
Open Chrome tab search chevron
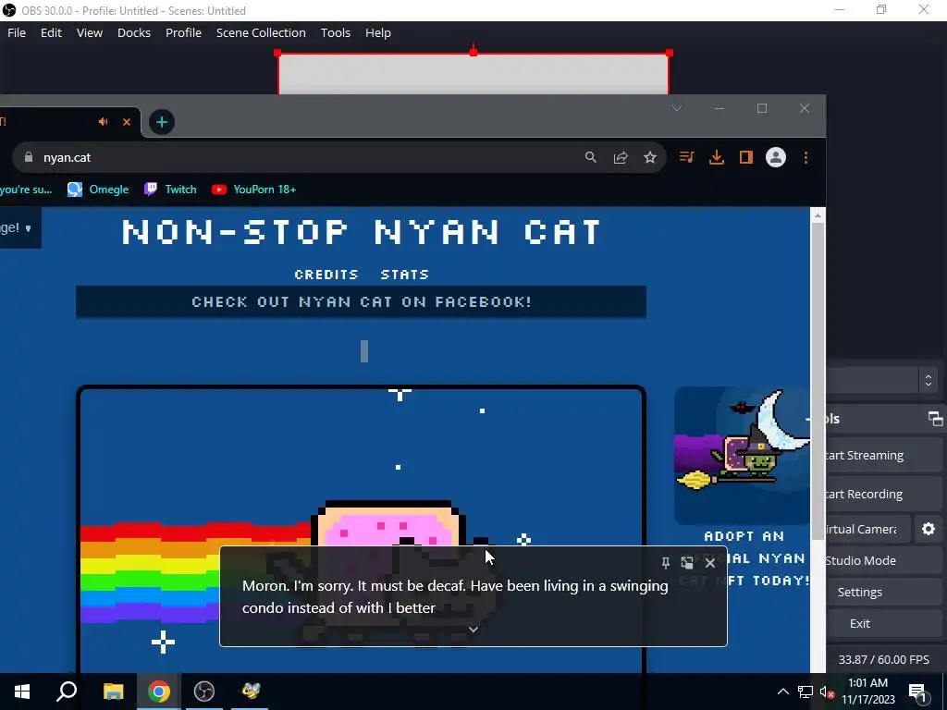pos(676,109)
